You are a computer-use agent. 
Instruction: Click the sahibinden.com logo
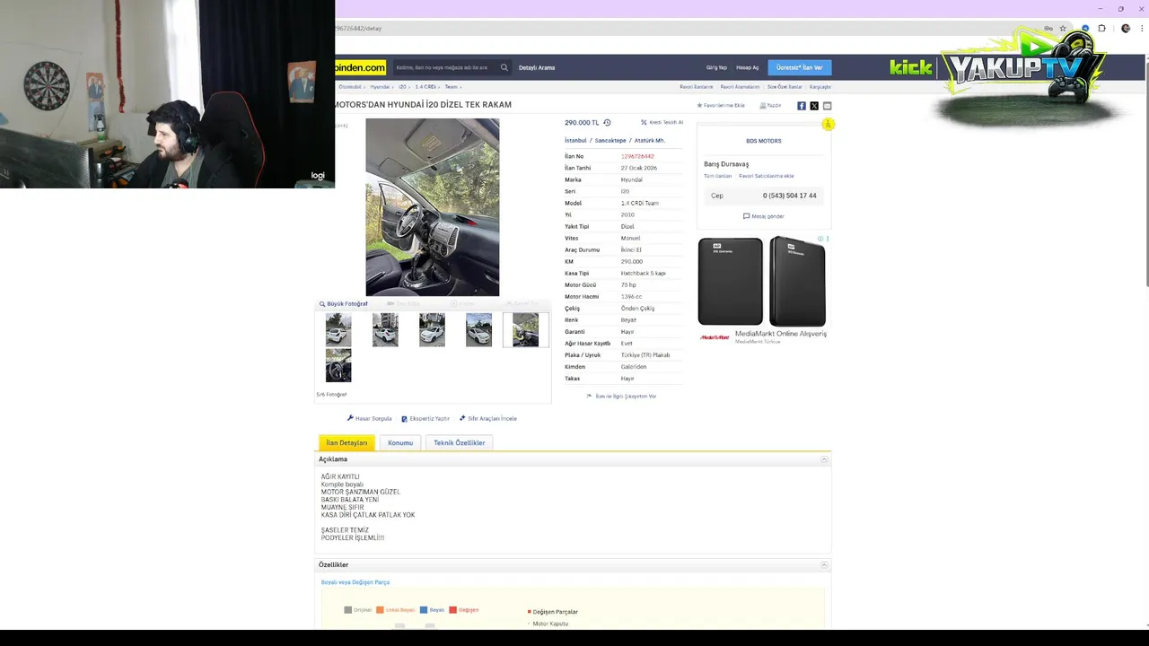tap(361, 67)
